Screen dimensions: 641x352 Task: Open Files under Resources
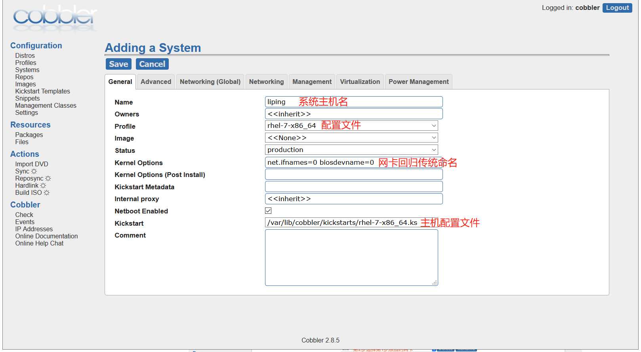point(22,142)
